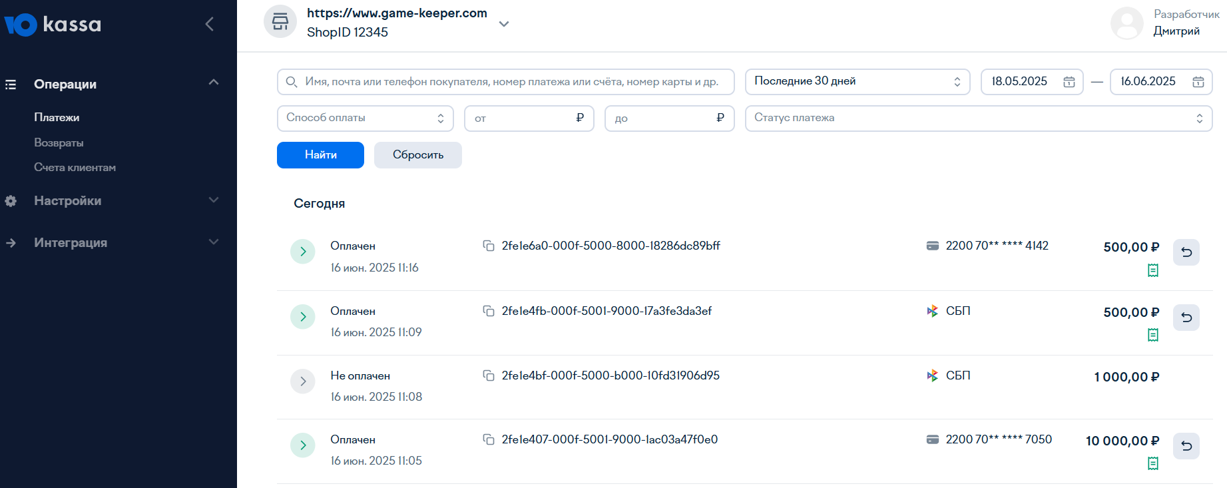This screenshot has width=1227, height=488.
Task: Click the Не оплачен status text
Action: (x=360, y=375)
